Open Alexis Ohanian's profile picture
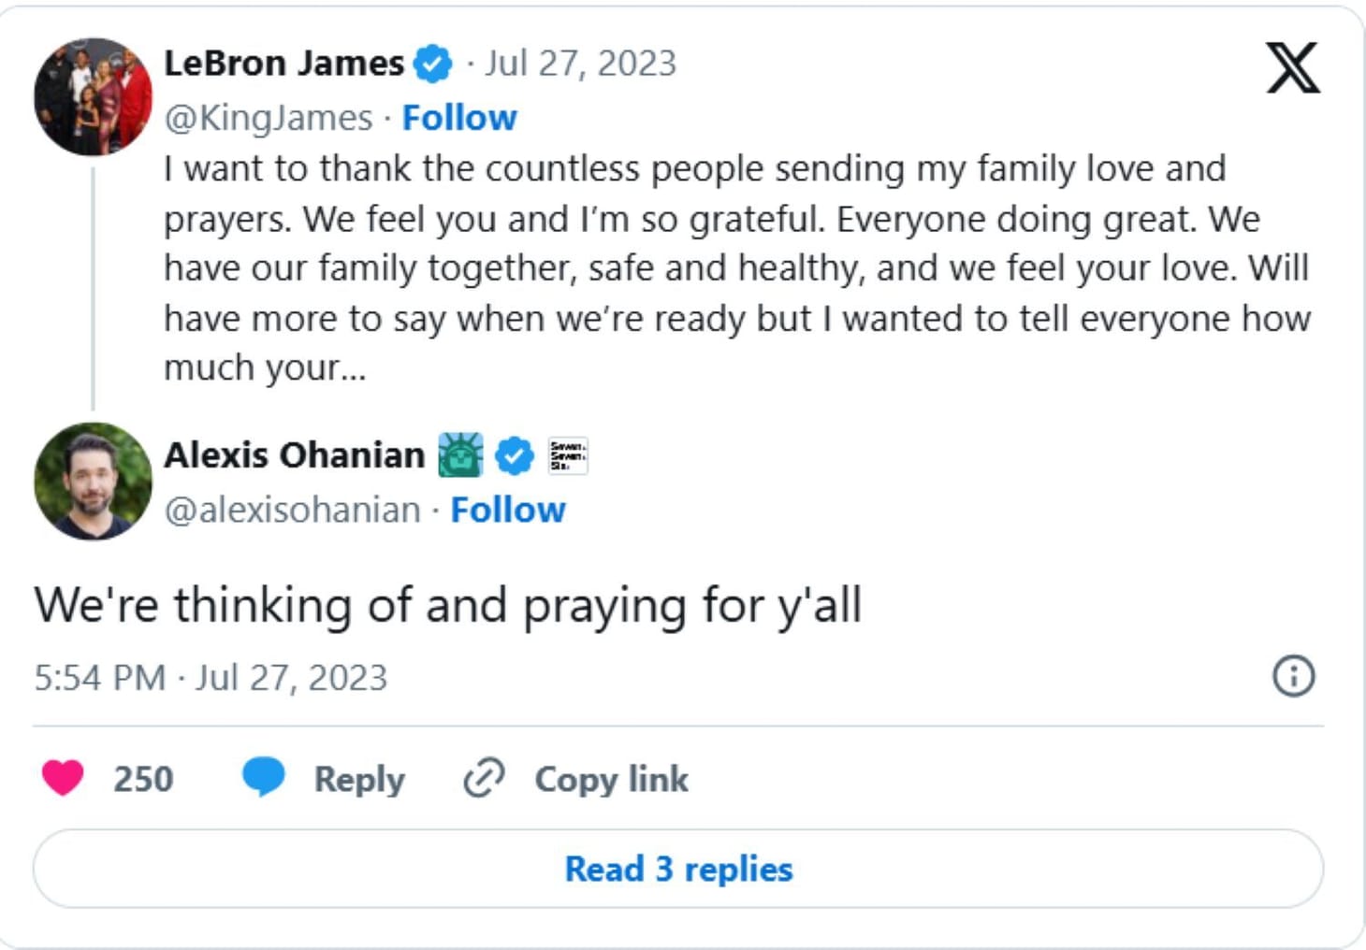The image size is (1366, 950). click(x=92, y=482)
